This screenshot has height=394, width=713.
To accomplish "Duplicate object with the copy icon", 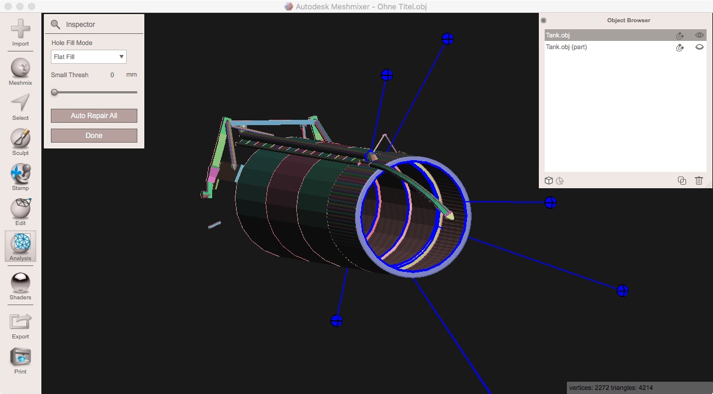I will point(682,181).
